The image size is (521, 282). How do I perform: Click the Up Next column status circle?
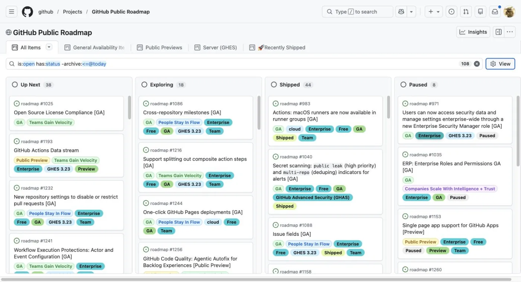pyautogui.click(x=15, y=85)
